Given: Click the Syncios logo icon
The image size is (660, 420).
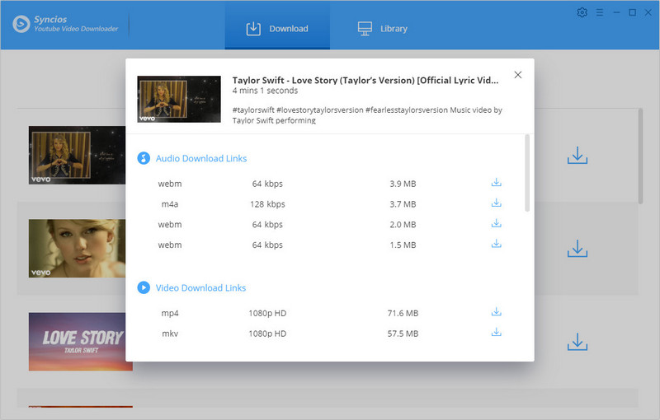Looking at the screenshot, I should coord(21,24).
